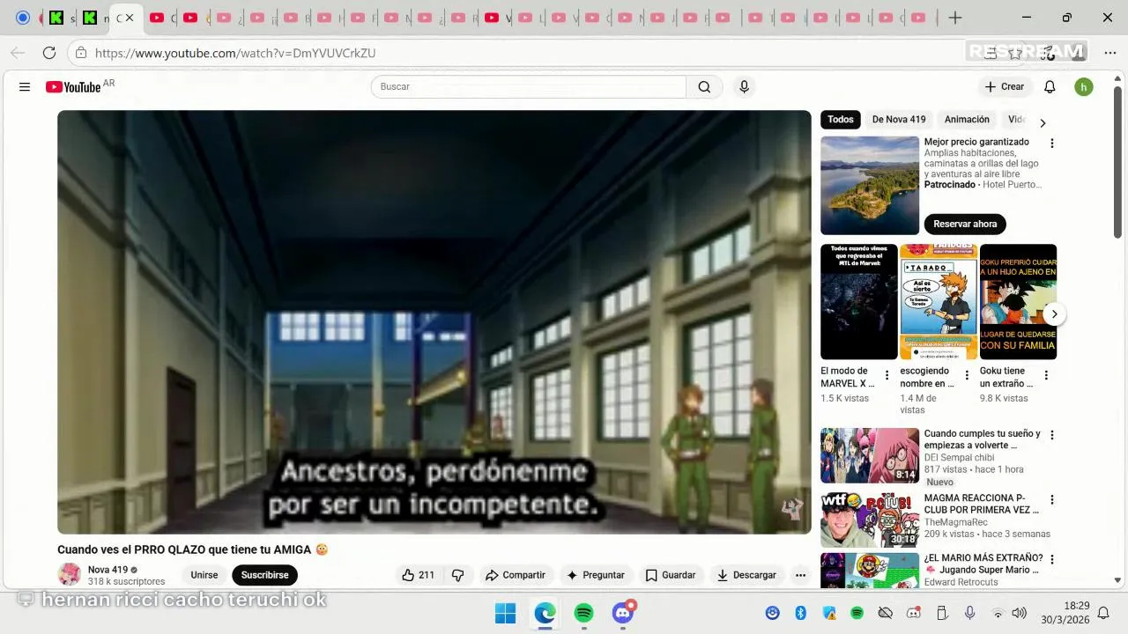Open Microsoft Edge in the taskbar
1128x634 pixels.
coord(545,613)
